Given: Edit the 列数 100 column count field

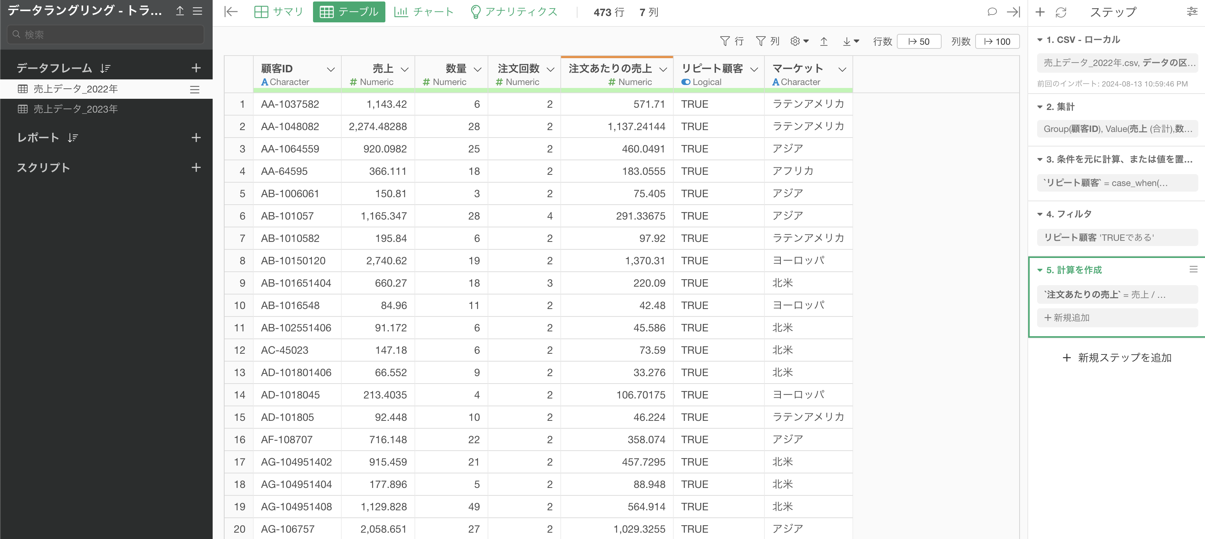Looking at the screenshot, I should point(997,41).
